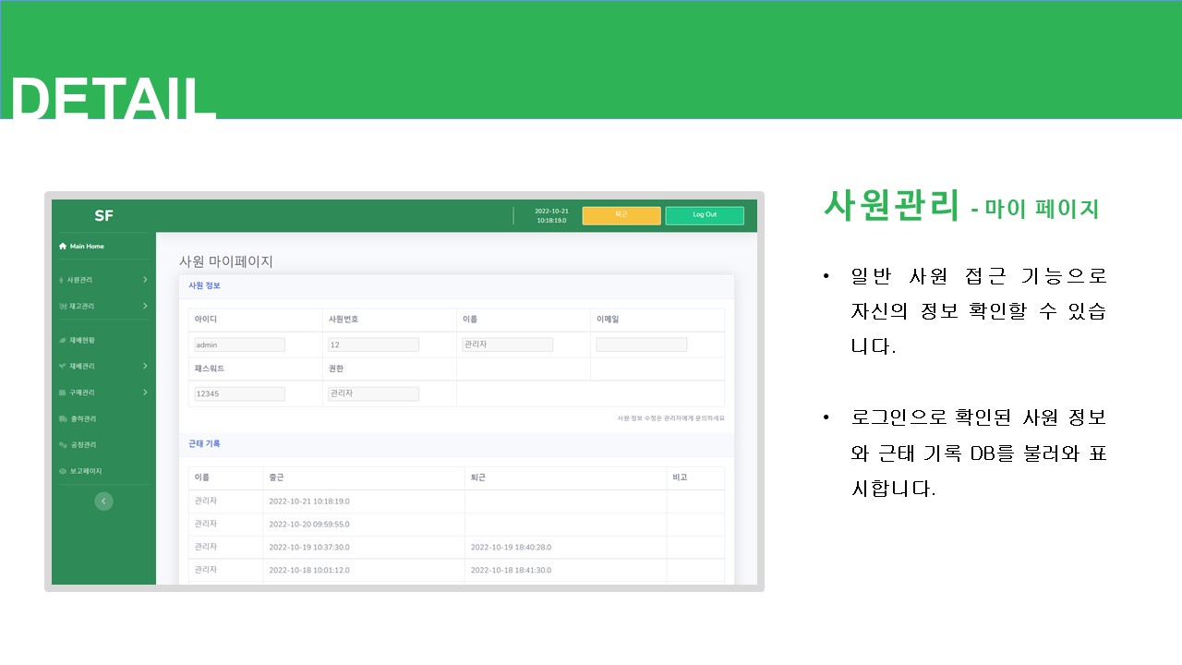The height and width of the screenshot is (665, 1182).
Task: Click the Main Home house icon
Action: click(x=63, y=247)
